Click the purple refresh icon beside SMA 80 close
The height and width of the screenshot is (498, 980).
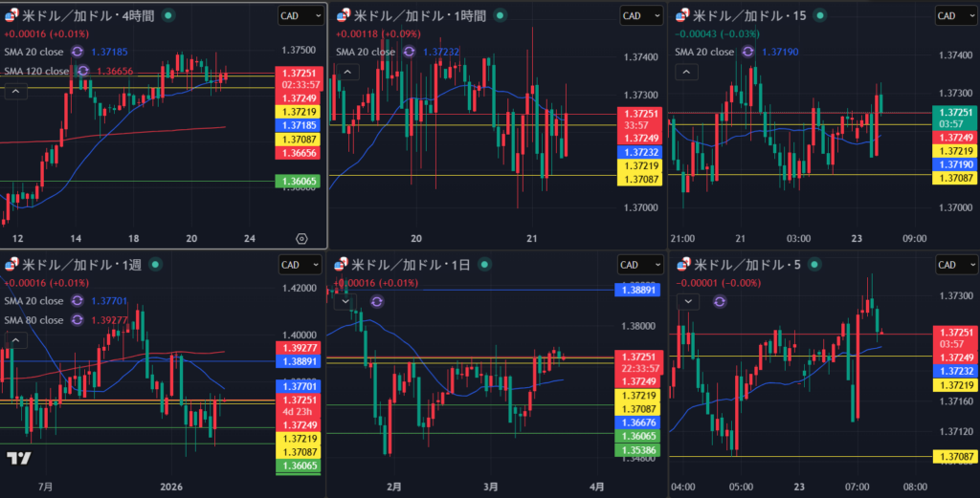click(78, 317)
